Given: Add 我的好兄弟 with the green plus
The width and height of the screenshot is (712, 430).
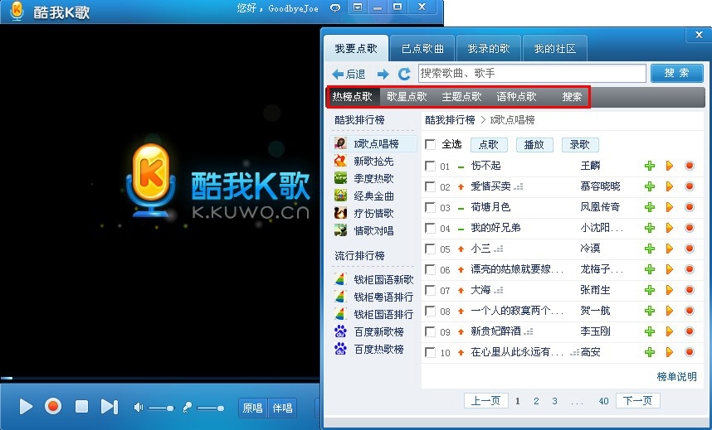Looking at the screenshot, I should pos(650,228).
